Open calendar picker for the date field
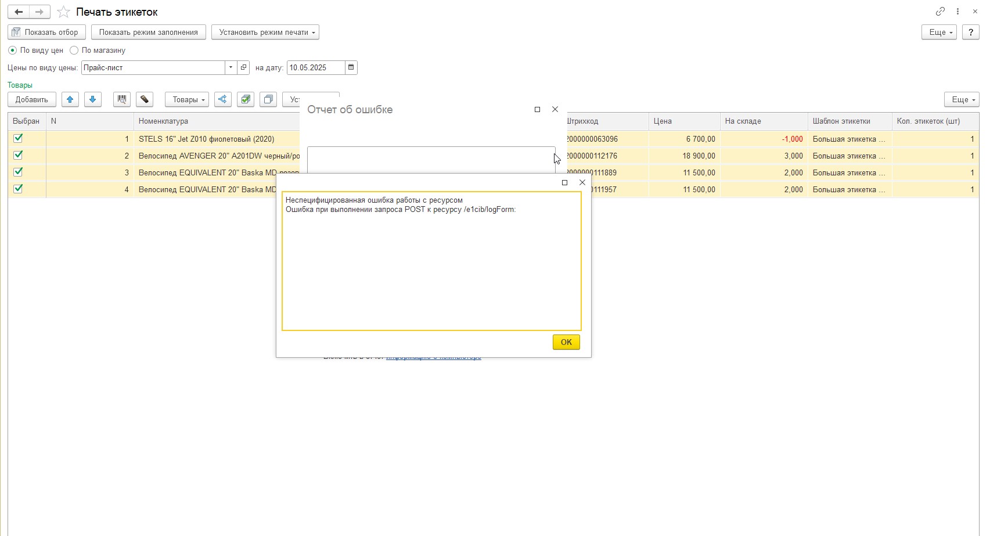Image resolution: width=990 pixels, height=536 pixels. (351, 68)
